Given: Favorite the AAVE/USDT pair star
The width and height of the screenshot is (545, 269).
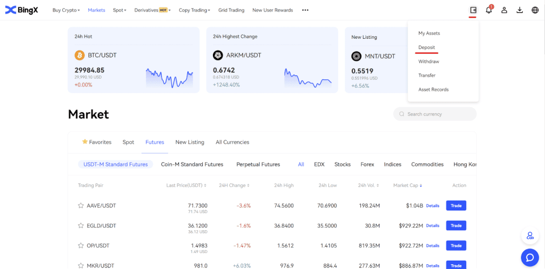Looking at the screenshot, I should coord(81,206).
